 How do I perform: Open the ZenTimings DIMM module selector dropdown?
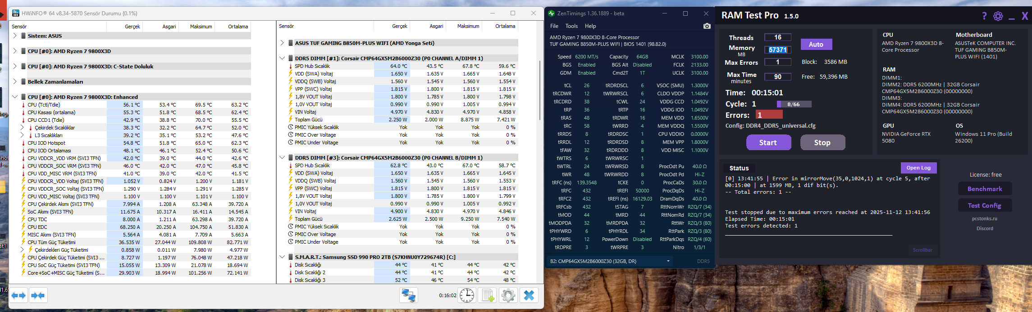pos(610,261)
